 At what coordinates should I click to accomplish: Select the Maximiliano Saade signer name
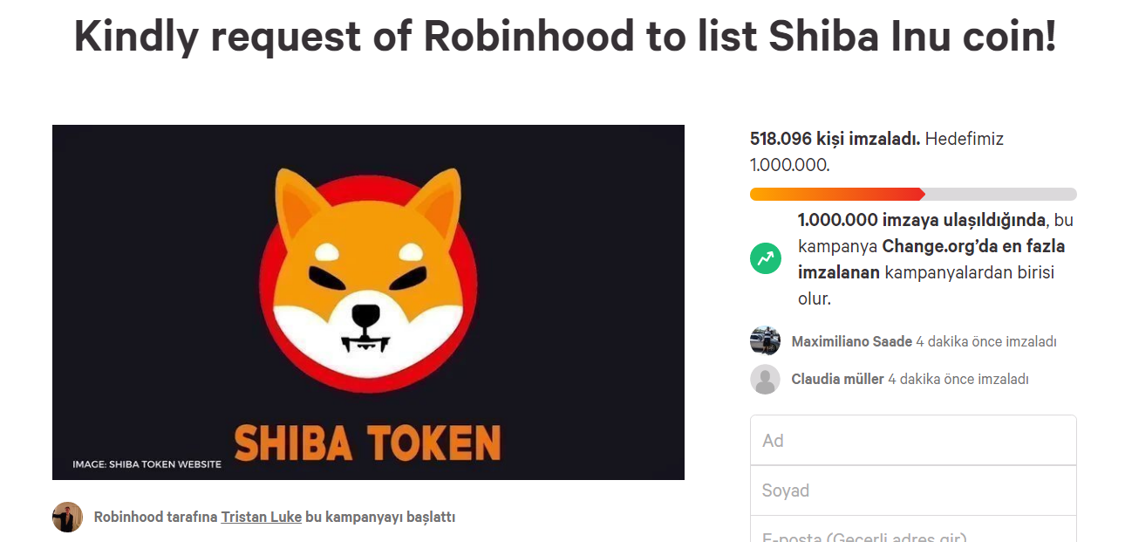tap(851, 341)
